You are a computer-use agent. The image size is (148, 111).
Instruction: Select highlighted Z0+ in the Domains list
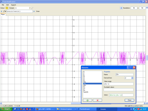92,84
